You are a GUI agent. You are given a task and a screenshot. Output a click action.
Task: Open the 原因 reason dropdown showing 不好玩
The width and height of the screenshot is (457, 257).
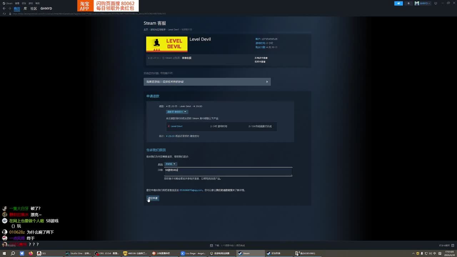(x=170, y=164)
